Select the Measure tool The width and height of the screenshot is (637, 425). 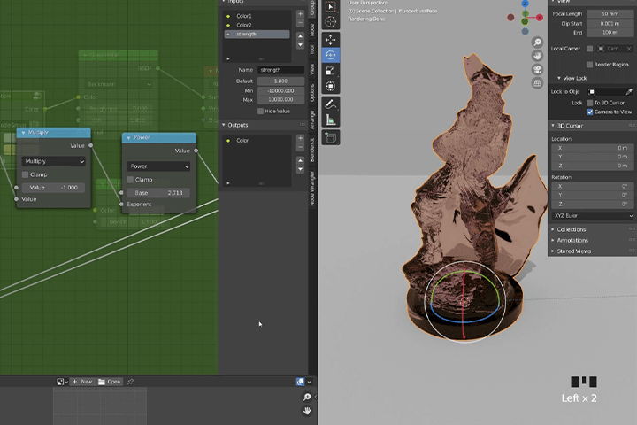point(331,120)
